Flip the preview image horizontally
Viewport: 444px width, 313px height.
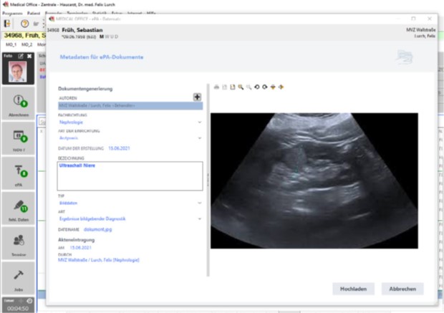point(281,87)
